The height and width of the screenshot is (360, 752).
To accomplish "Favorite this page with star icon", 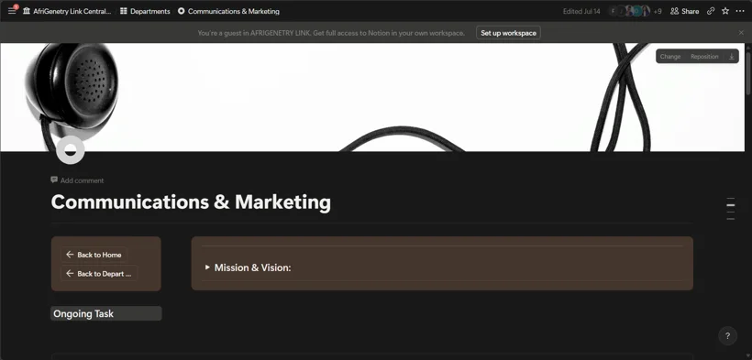I will pyautogui.click(x=725, y=11).
